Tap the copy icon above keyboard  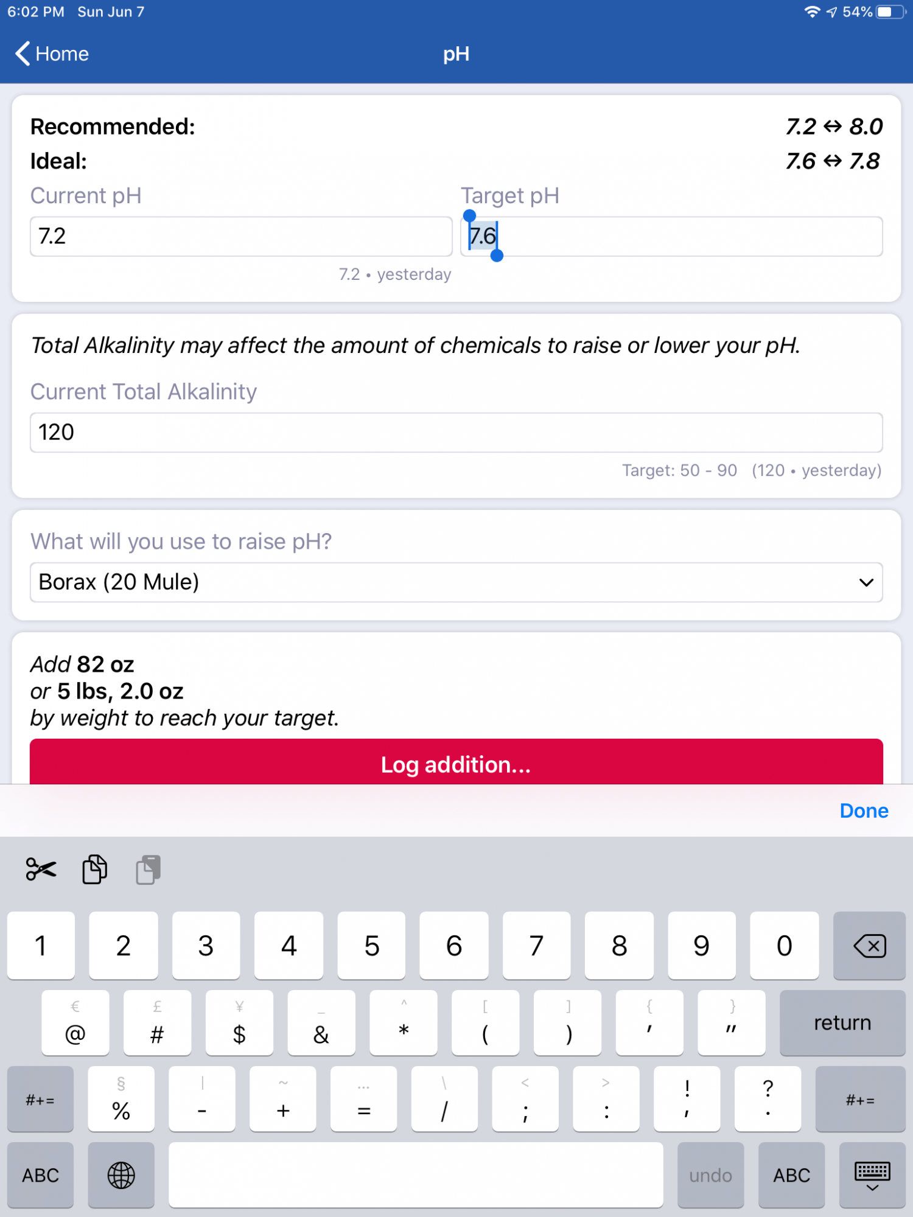pos(94,869)
